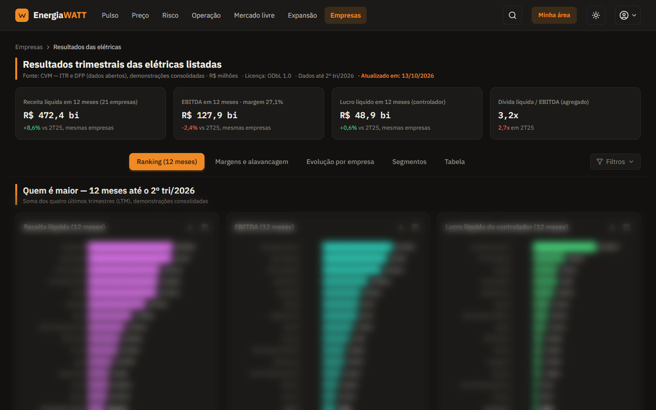
Task: Download the Lucro líquido do controlador chart
Action: point(612,227)
